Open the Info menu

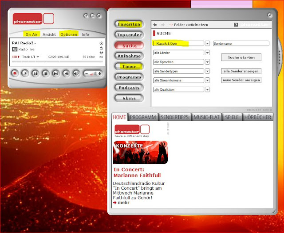coord(85,34)
